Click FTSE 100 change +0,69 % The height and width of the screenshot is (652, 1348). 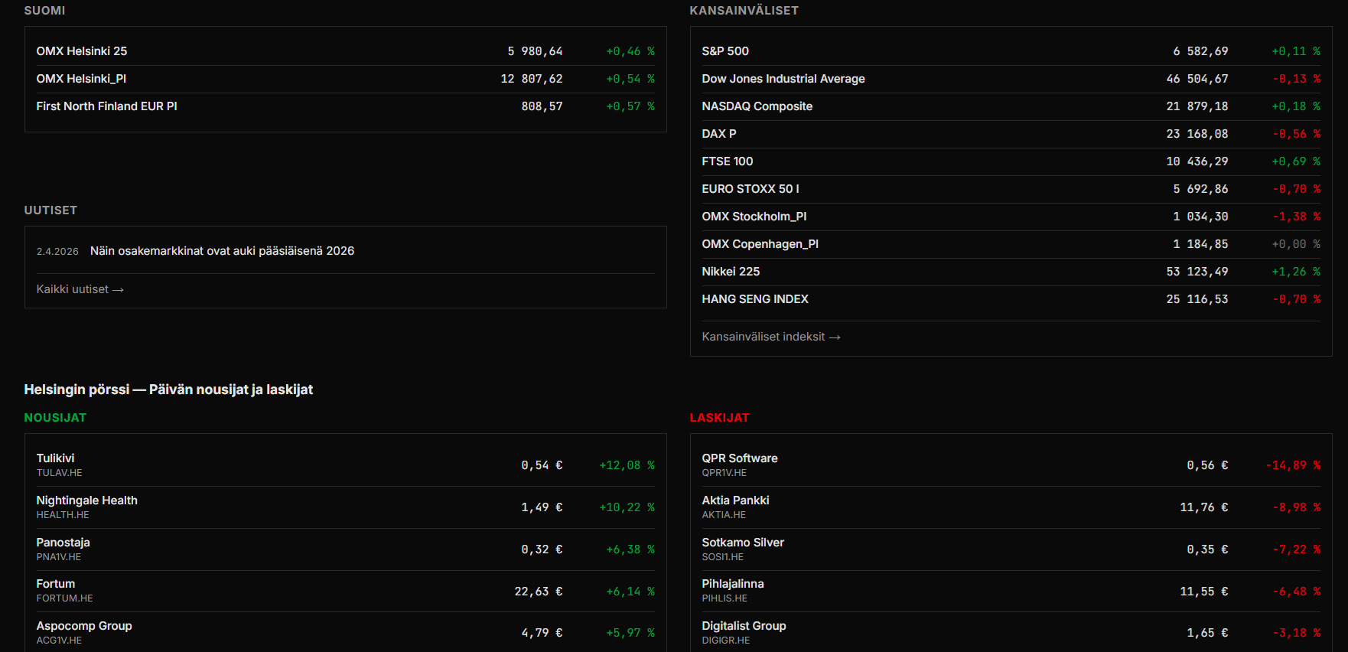click(1296, 161)
